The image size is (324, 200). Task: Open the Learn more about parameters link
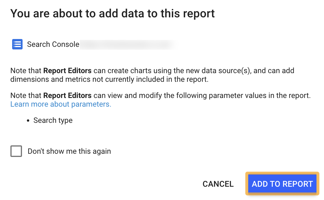coord(60,104)
